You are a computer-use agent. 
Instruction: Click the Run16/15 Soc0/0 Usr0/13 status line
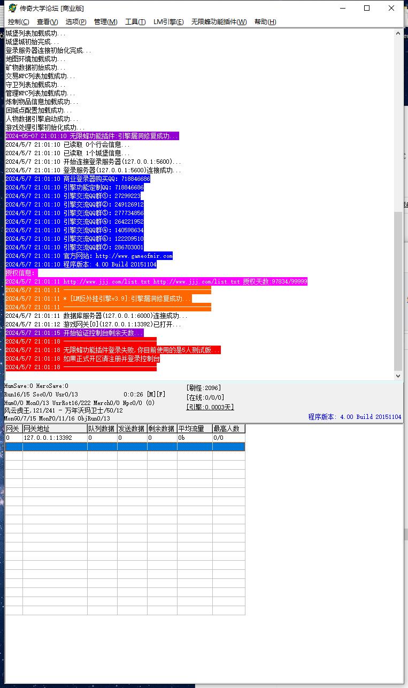(x=41, y=394)
